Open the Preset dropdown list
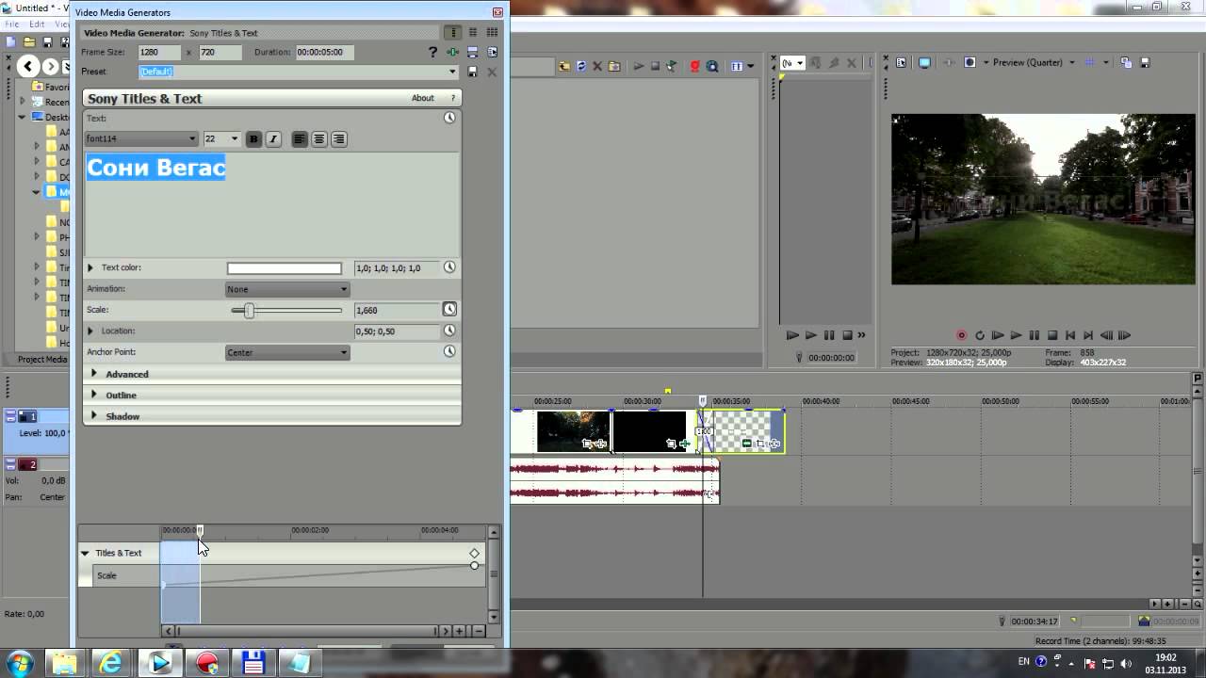 tap(452, 72)
